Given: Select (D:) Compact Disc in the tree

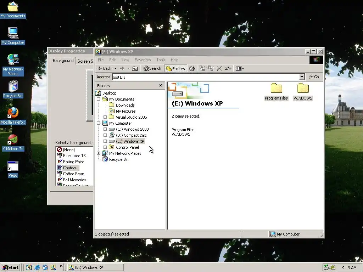Looking at the screenshot, I should pos(131,135).
